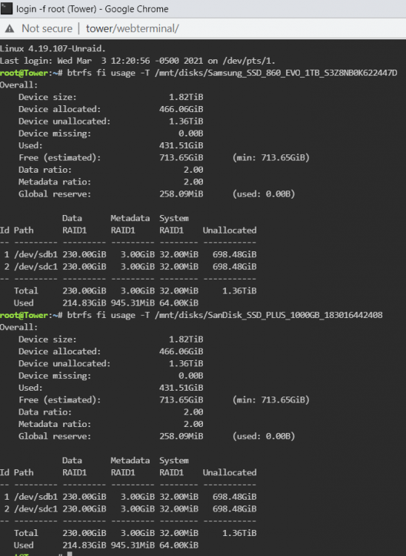
Task: Click the 64.00KiB Used system in SanDisk table
Action: pyautogui.click(x=179, y=546)
